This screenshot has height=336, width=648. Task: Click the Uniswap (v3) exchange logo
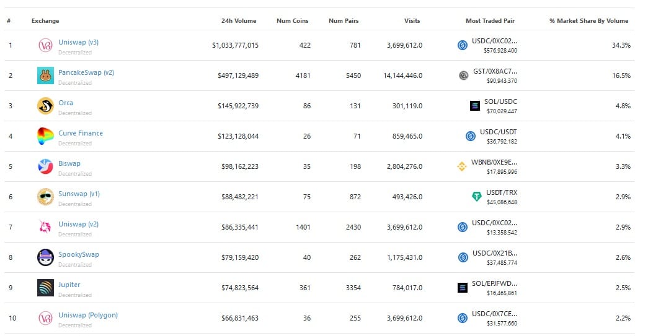45,45
